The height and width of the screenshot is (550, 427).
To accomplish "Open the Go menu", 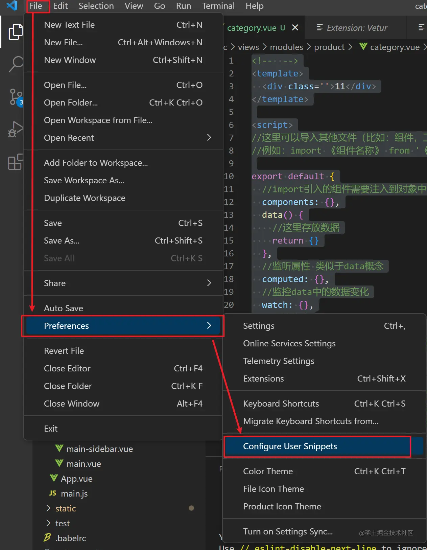I will click(160, 6).
